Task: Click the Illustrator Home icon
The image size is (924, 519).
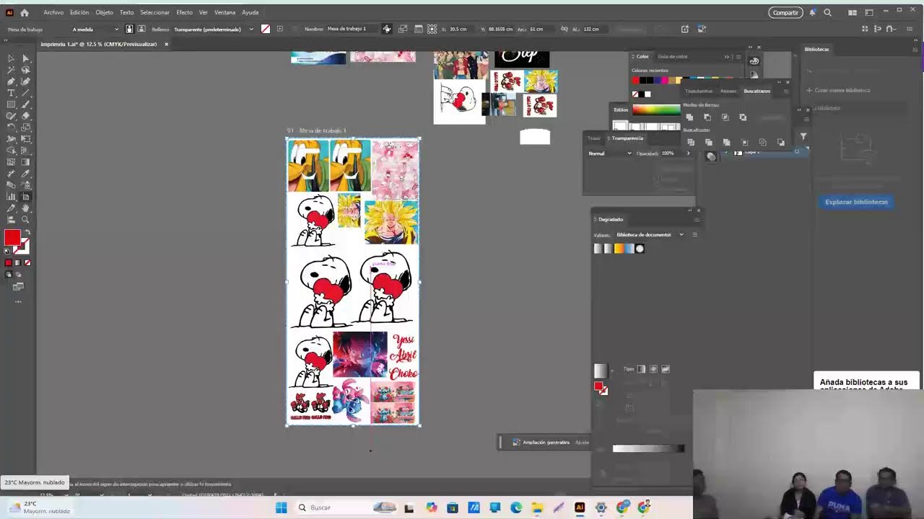Action: (x=24, y=12)
